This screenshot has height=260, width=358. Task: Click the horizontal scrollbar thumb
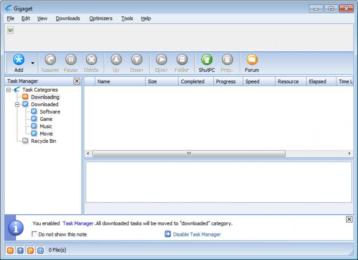(189, 153)
